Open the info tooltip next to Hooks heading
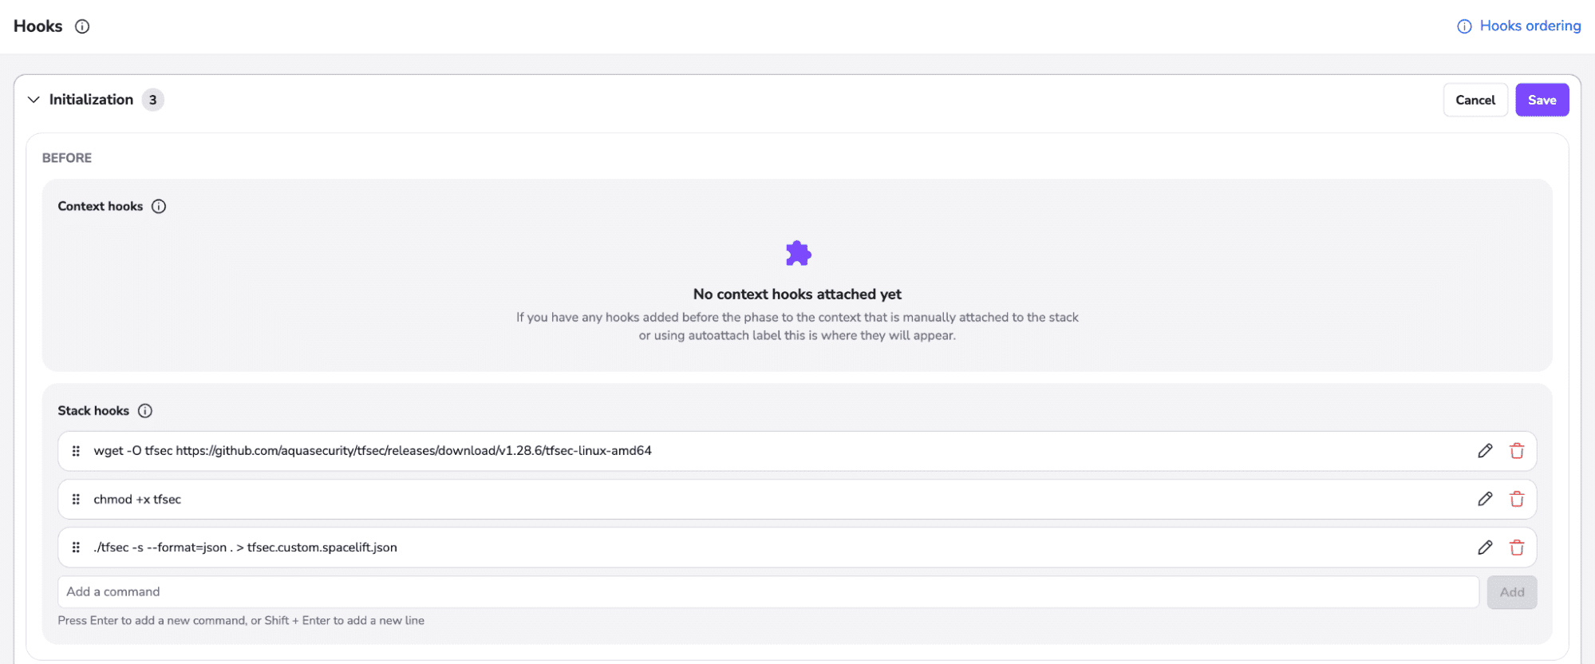The width and height of the screenshot is (1595, 664). (x=81, y=26)
